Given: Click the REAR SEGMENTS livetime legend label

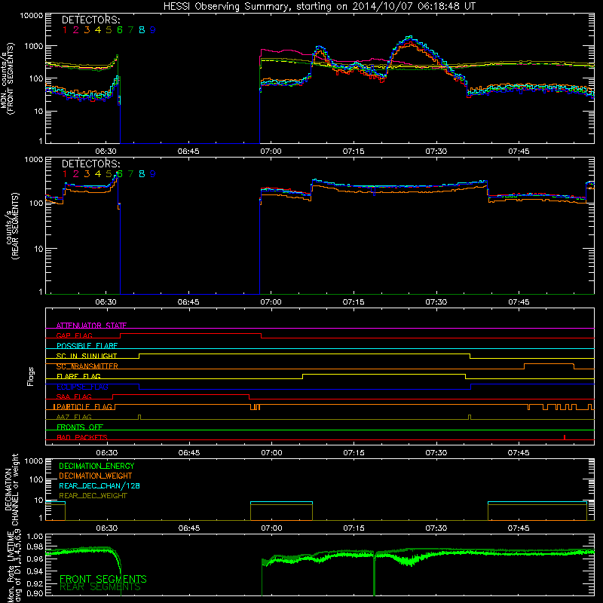Looking at the screenshot, I should coord(100,587).
